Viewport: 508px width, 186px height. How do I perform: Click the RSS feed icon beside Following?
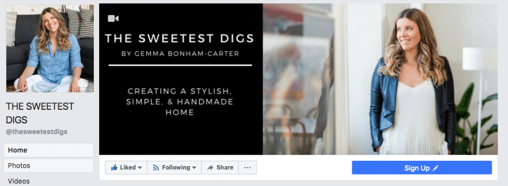(x=156, y=168)
